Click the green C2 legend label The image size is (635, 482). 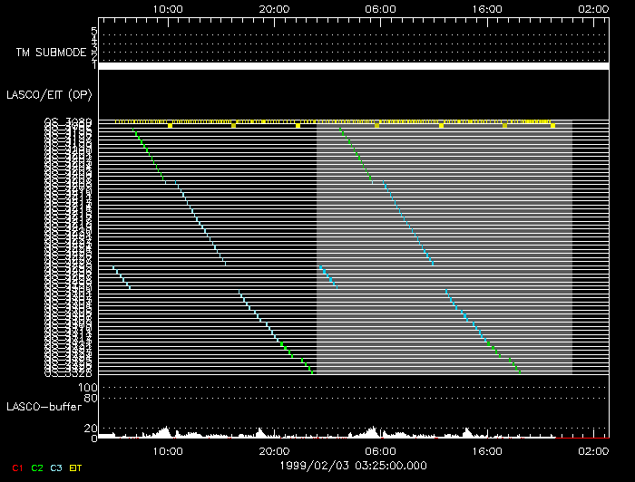pyautogui.click(x=37, y=468)
